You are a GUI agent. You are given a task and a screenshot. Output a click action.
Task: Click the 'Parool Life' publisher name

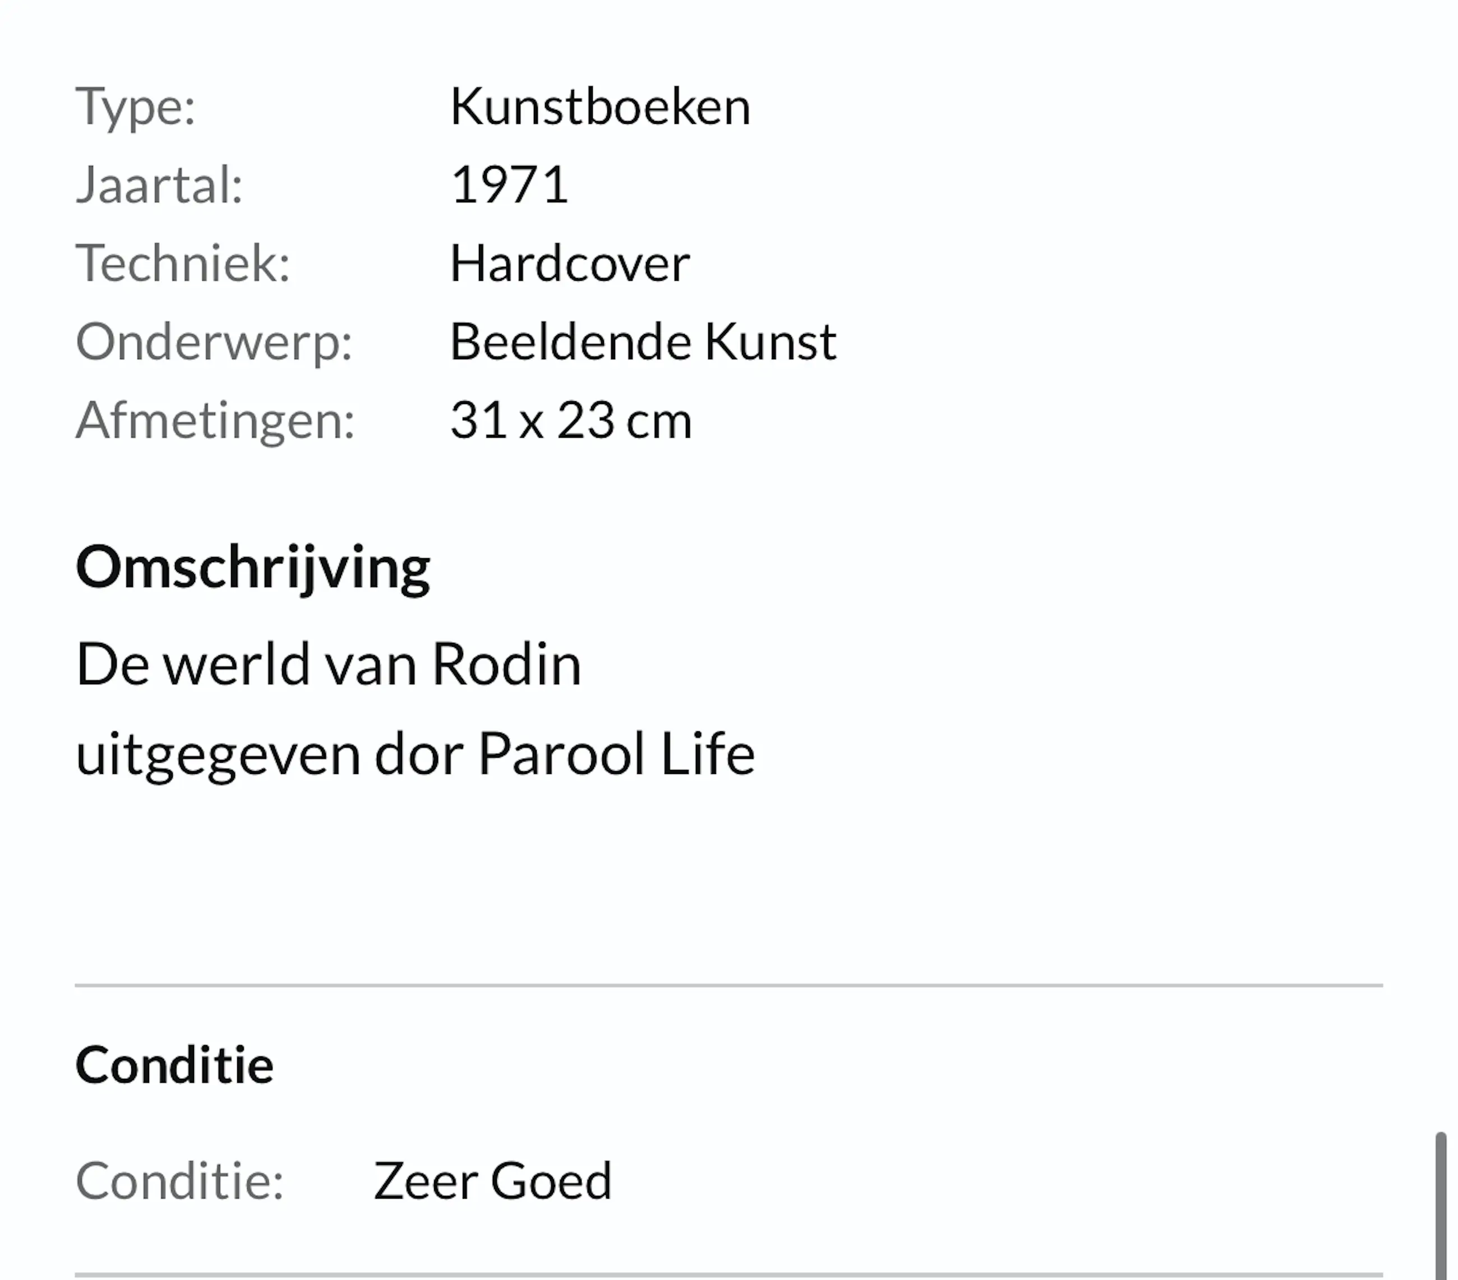(x=616, y=754)
